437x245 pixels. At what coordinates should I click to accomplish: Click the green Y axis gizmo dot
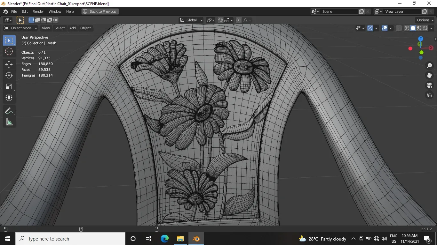421,52
